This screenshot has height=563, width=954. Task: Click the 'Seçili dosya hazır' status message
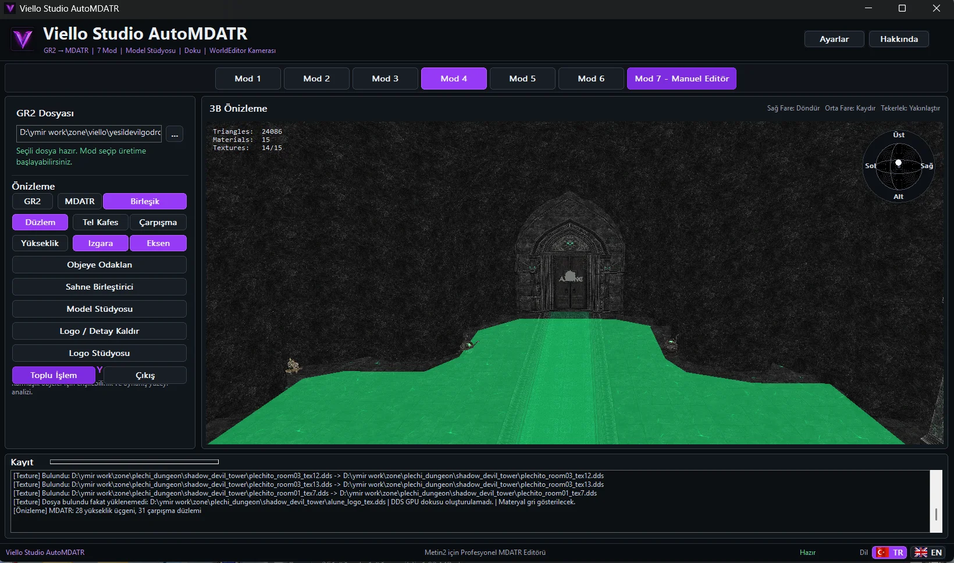[x=81, y=156]
